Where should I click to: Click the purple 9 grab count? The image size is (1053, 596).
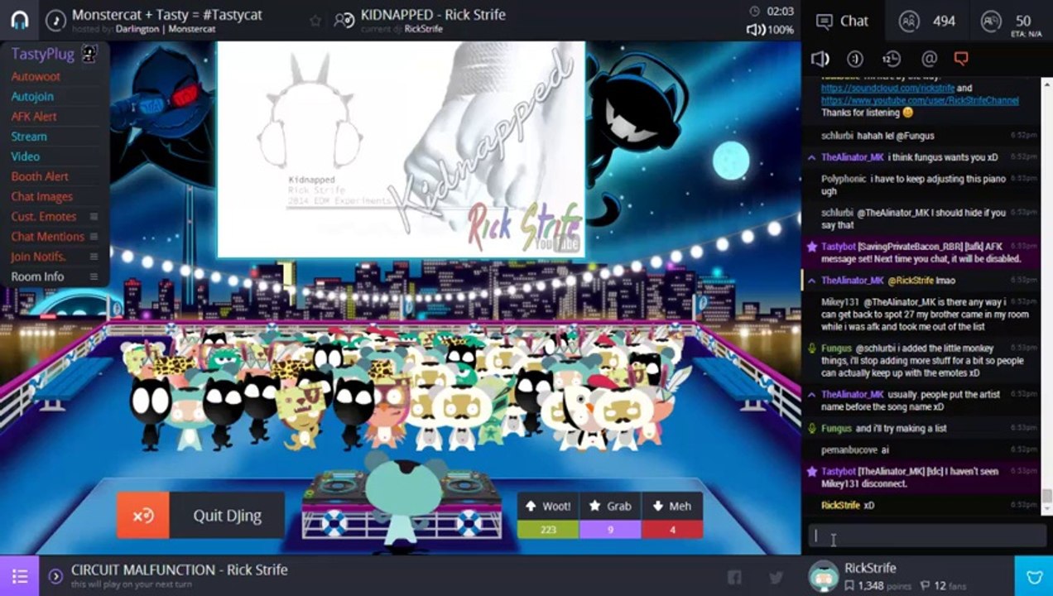tap(610, 530)
